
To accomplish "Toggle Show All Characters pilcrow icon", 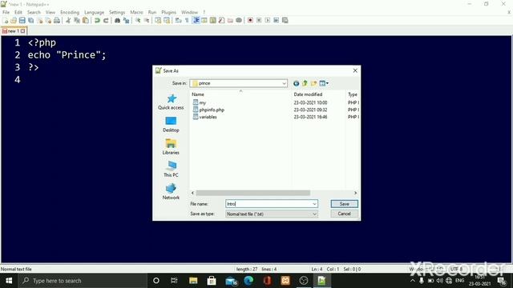I will pos(187,20).
